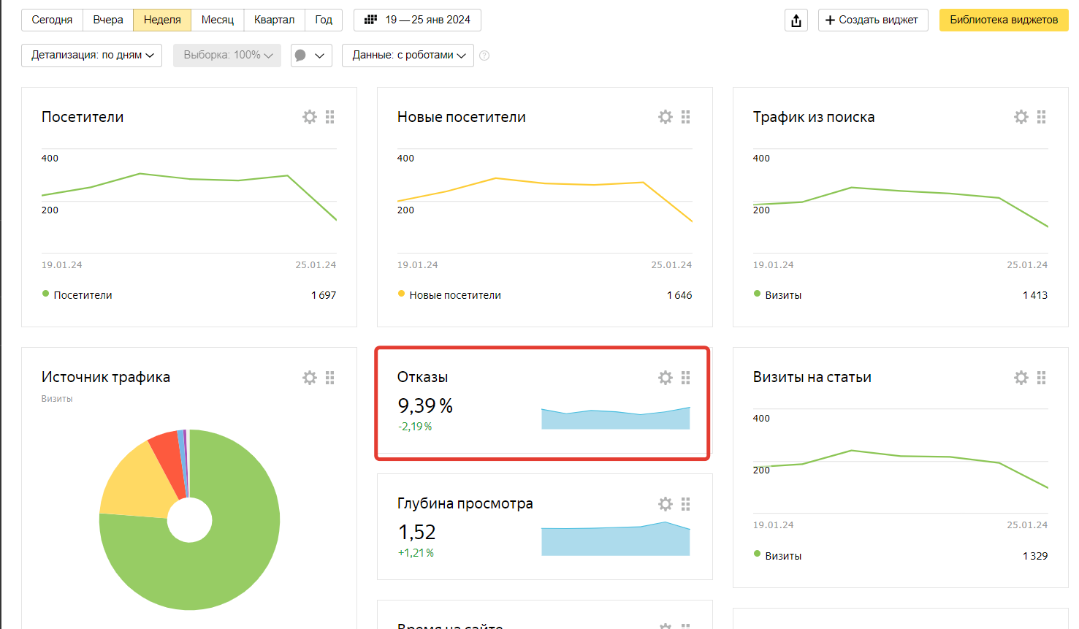Click the 9,39 % bounce rate value
The image size is (1079, 629).
425,405
